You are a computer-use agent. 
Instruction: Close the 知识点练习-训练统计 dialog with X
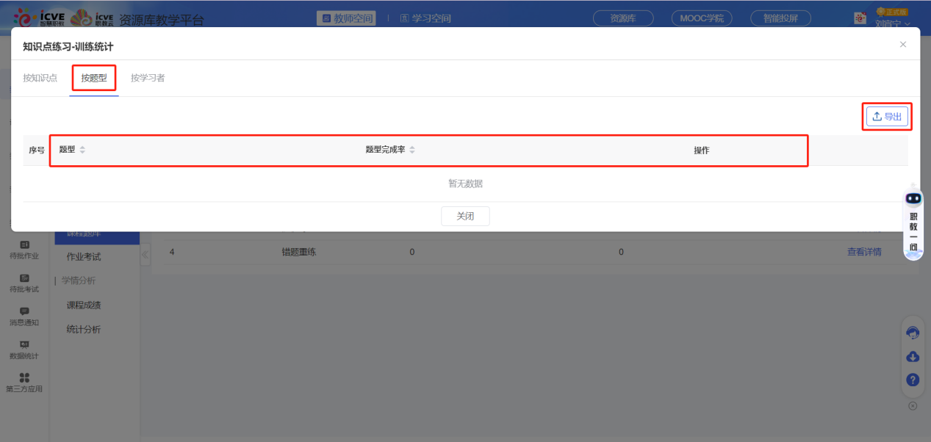click(903, 45)
